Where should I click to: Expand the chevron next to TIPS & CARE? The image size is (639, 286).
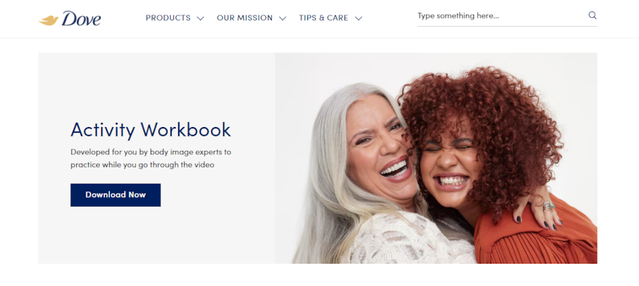pyautogui.click(x=358, y=19)
